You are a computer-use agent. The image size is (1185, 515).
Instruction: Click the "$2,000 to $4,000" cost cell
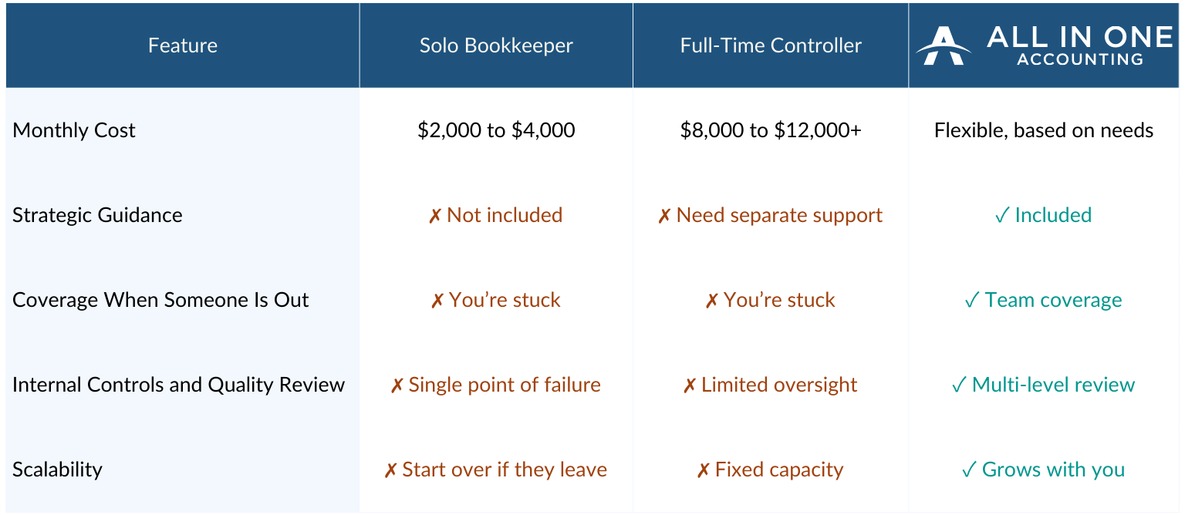496,130
